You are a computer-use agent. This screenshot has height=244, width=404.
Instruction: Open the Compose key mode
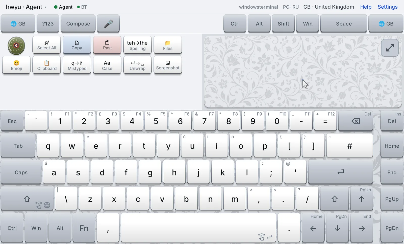pyautogui.click(x=78, y=24)
